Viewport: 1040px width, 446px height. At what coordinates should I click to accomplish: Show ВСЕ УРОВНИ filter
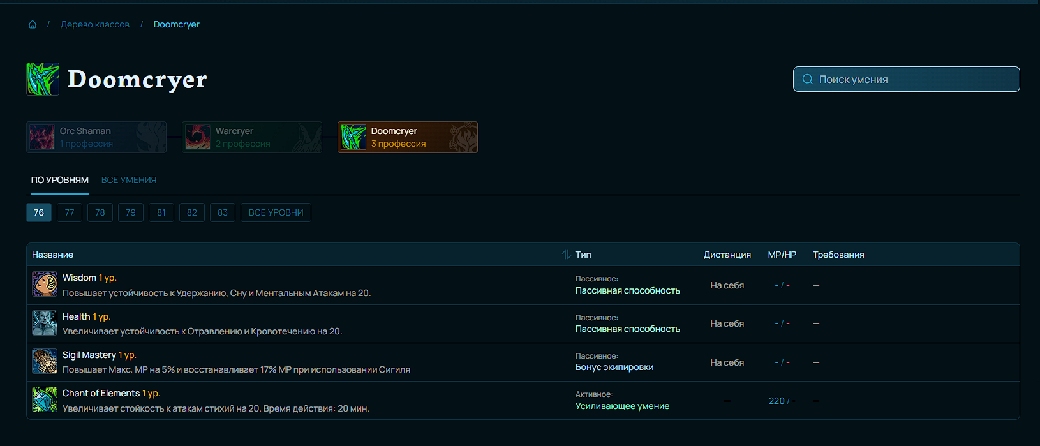tap(276, 212)
